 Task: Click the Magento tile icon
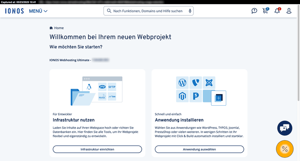[x=182, y=96]
